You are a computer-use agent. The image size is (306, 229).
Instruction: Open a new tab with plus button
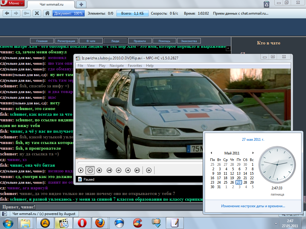tap(81, 4)
